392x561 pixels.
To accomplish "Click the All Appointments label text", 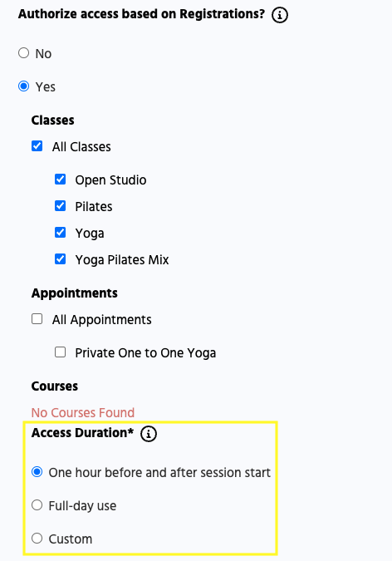I will 102,320.
